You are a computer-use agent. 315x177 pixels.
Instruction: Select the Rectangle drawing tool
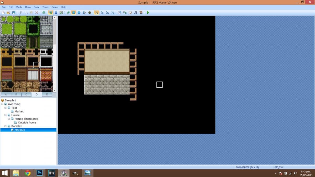click(74, 12)
